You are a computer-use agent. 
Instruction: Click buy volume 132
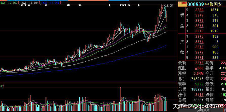point(215,36)
